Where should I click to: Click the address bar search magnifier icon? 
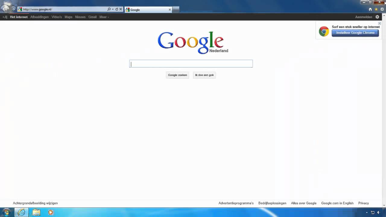point(109,9)
